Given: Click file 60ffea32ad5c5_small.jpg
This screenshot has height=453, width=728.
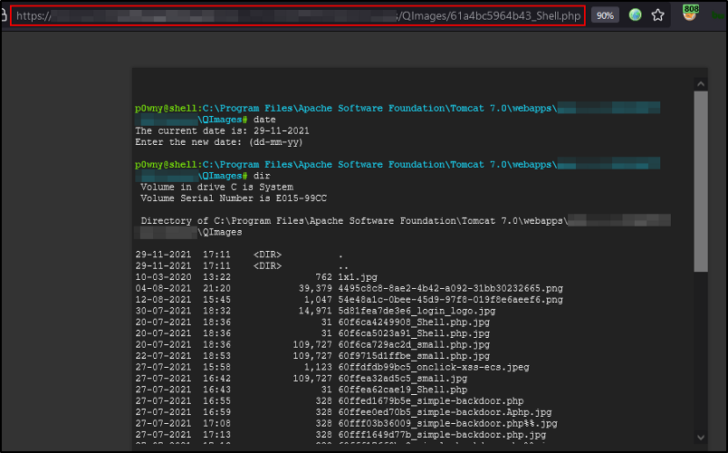Looking at the screenshot, I should pyautogui.click(x=403, y=379).
